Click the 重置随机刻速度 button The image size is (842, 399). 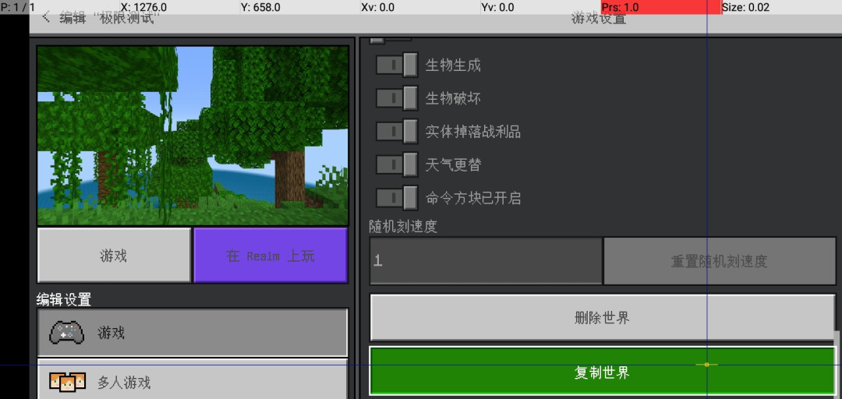(x=720, y=261)
